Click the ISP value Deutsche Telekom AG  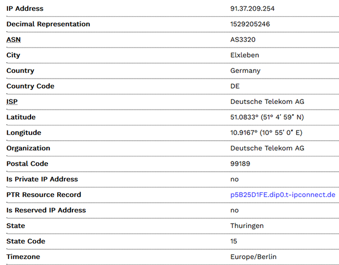267,102
